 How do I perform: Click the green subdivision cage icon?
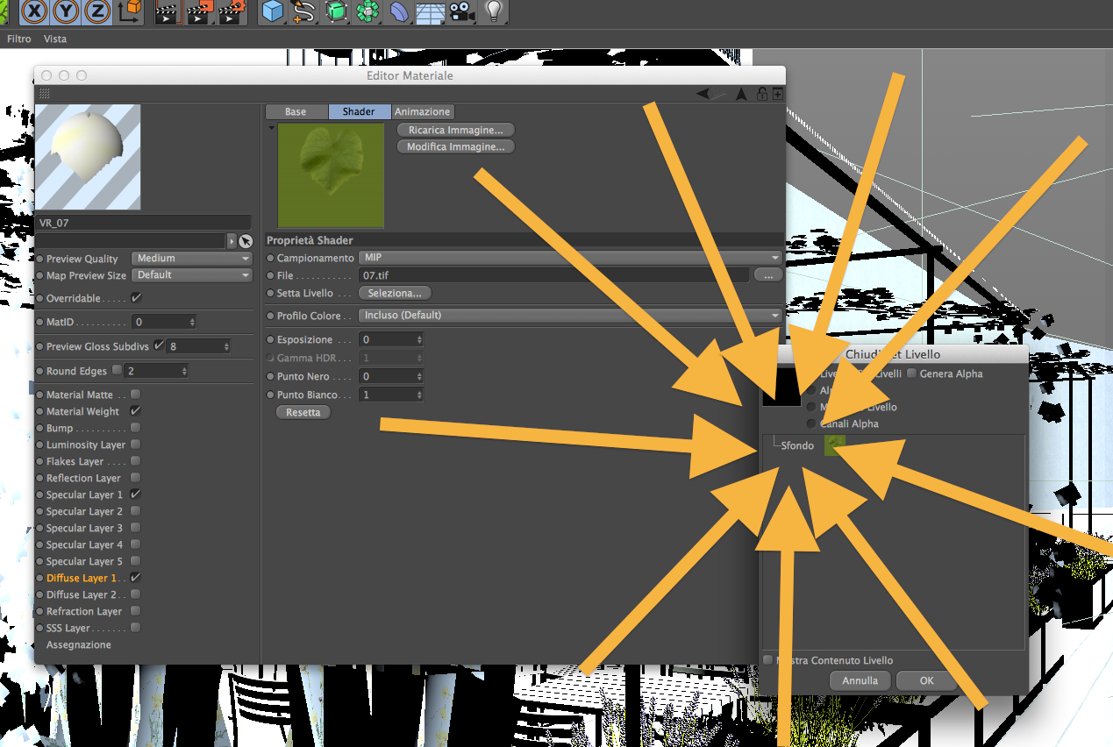click(336, 11)
